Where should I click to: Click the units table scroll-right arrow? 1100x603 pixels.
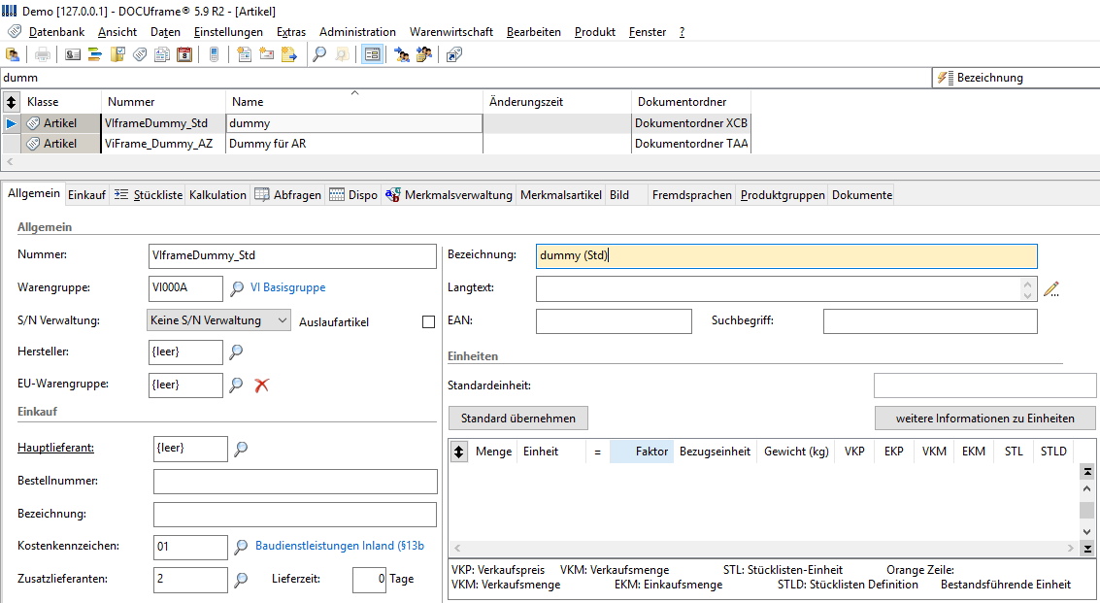[1071, 549]
